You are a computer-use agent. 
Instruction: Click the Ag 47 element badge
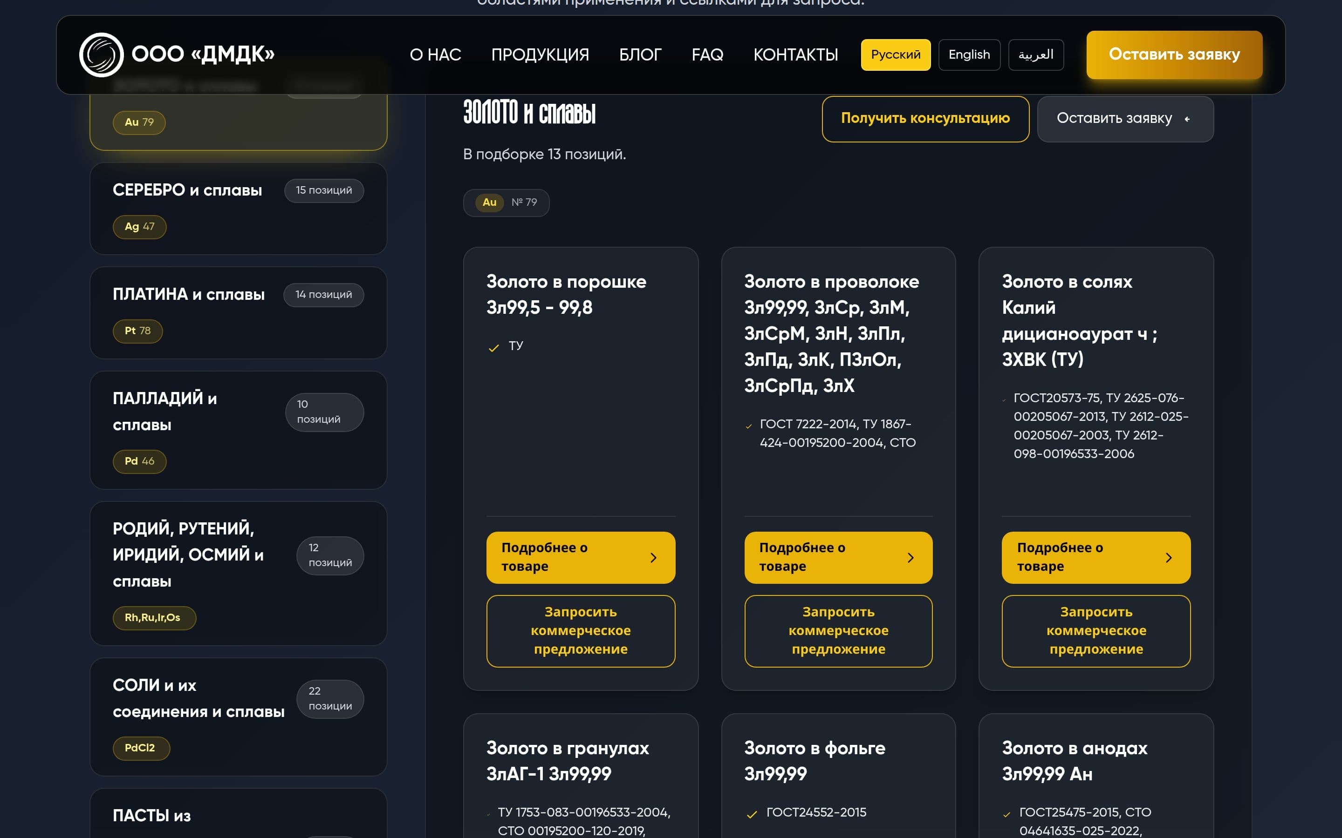139,227
